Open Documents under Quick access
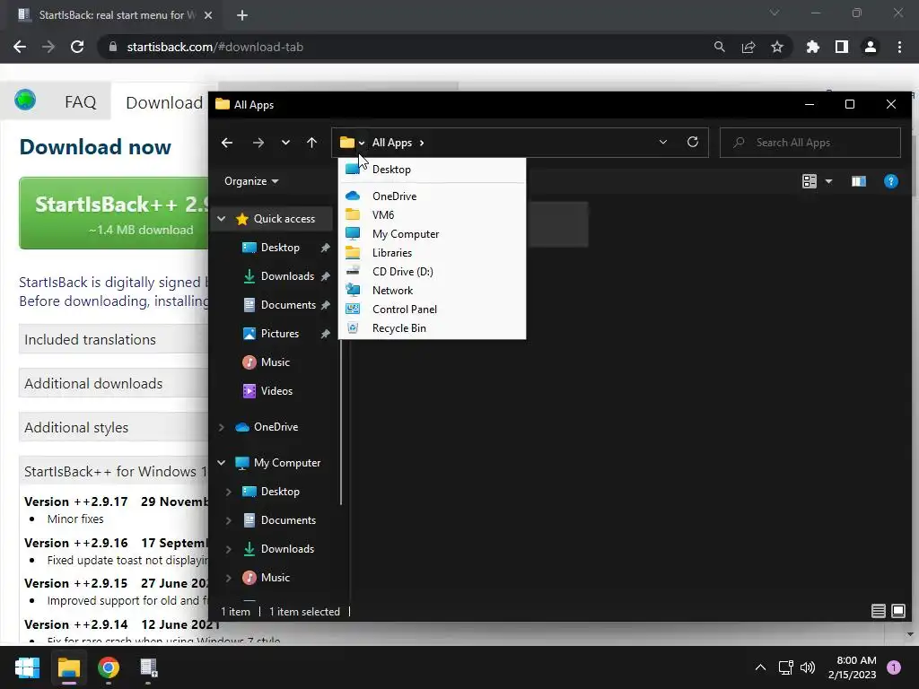This screenshot has width=919, height=689. [x=288, y=305]
